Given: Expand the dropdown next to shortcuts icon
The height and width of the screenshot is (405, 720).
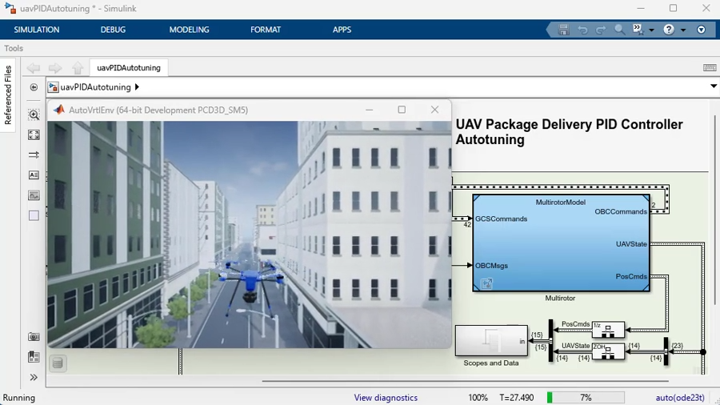Looking at the screenshot, I should coord(651,30).
